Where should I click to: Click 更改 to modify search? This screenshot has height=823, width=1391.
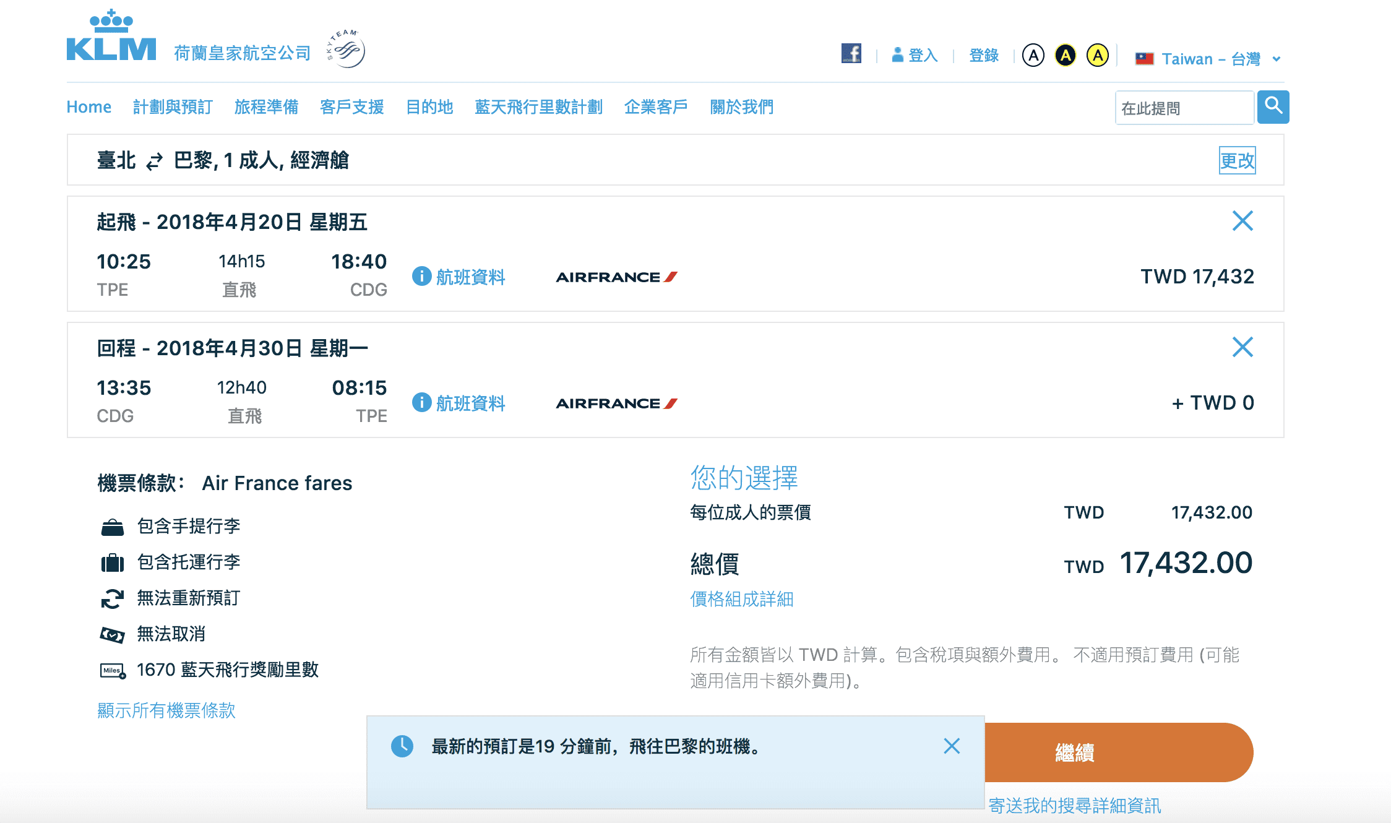pos(1237,160)
